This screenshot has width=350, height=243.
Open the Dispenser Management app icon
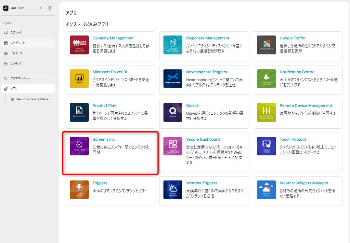(x=173, y=45)
